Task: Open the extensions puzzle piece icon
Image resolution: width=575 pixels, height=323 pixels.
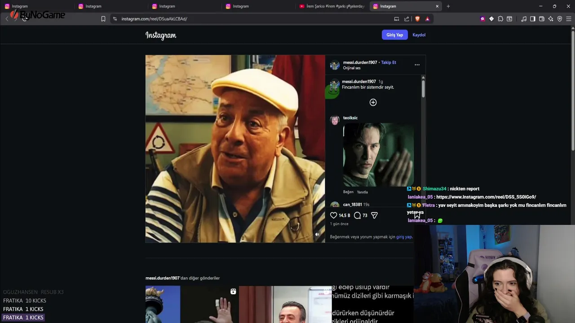Action: [x=500, y=19]
